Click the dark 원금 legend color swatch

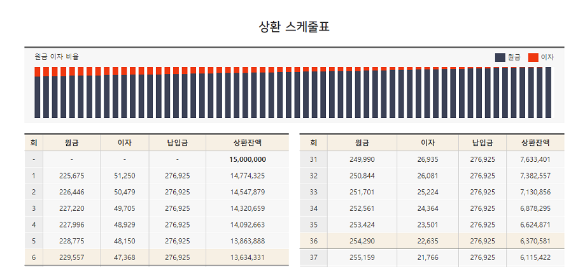tap(500, 57)
